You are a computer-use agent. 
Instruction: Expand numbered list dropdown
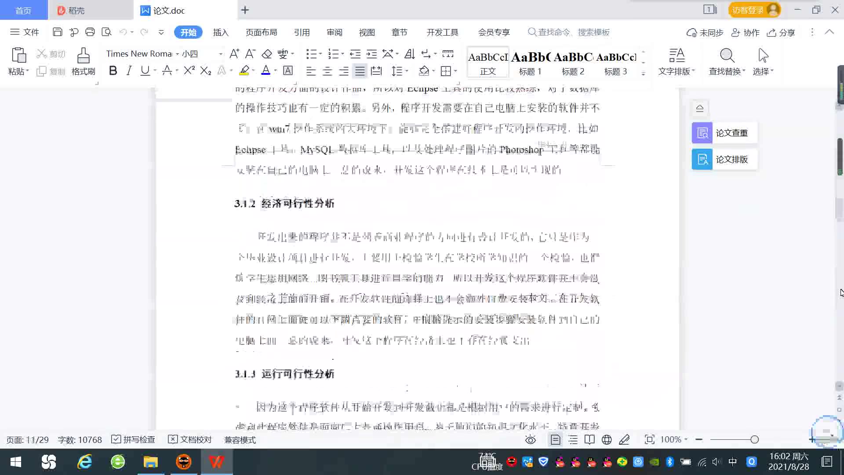[x=342, y=54]
